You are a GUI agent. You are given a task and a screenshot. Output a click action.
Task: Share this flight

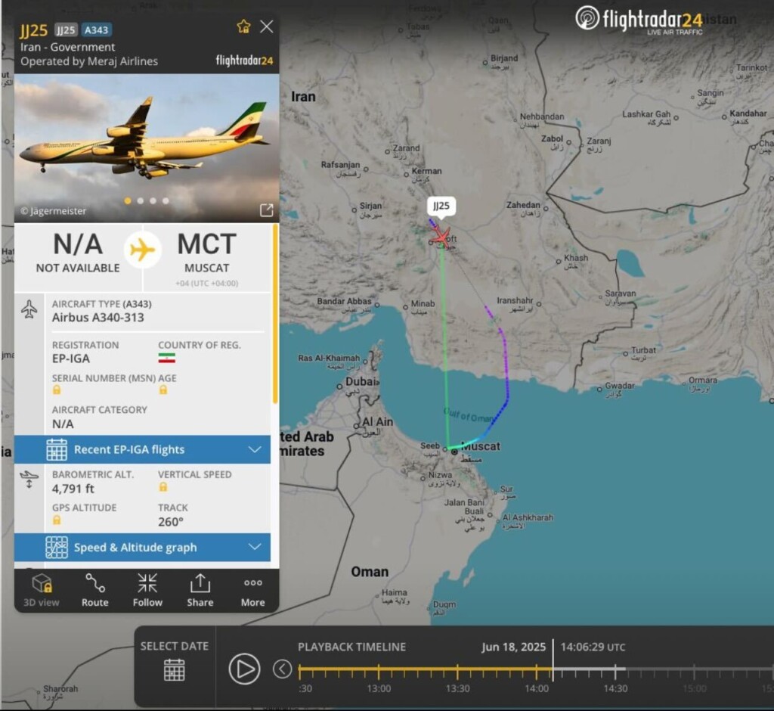200,590
